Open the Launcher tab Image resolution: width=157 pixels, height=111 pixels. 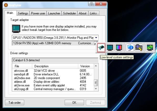click(54, 13)
